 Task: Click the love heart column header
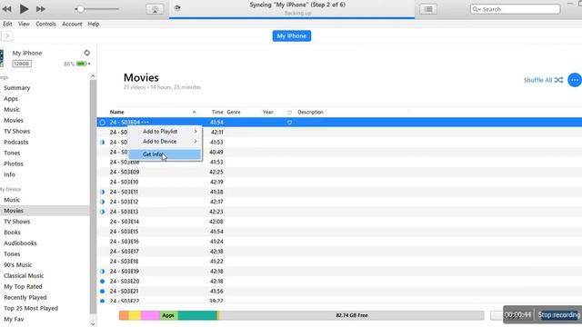click(x=289, y=113)
